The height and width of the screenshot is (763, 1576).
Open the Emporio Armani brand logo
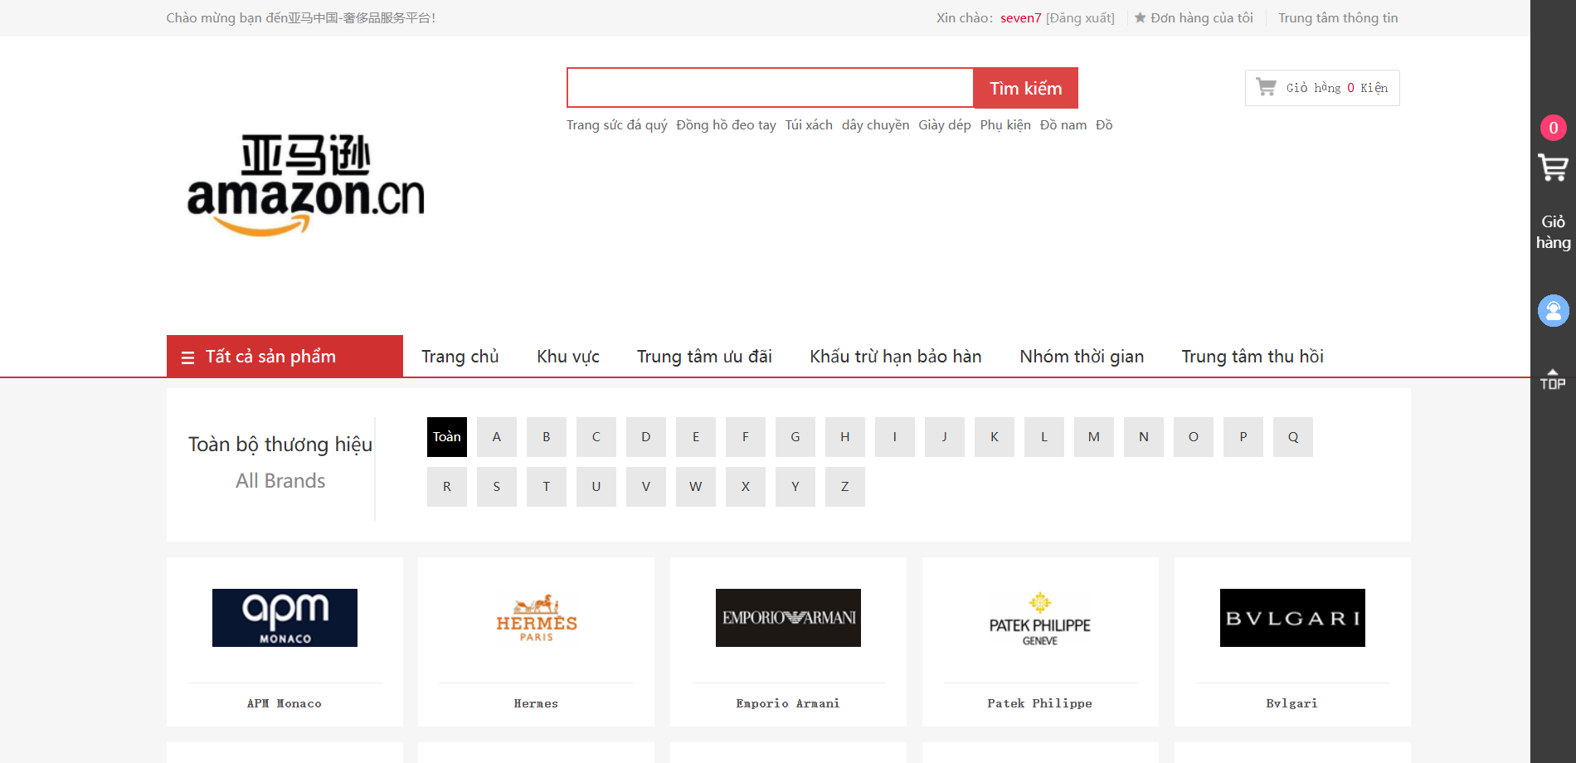pyautogui.click(x=788, y=618)
